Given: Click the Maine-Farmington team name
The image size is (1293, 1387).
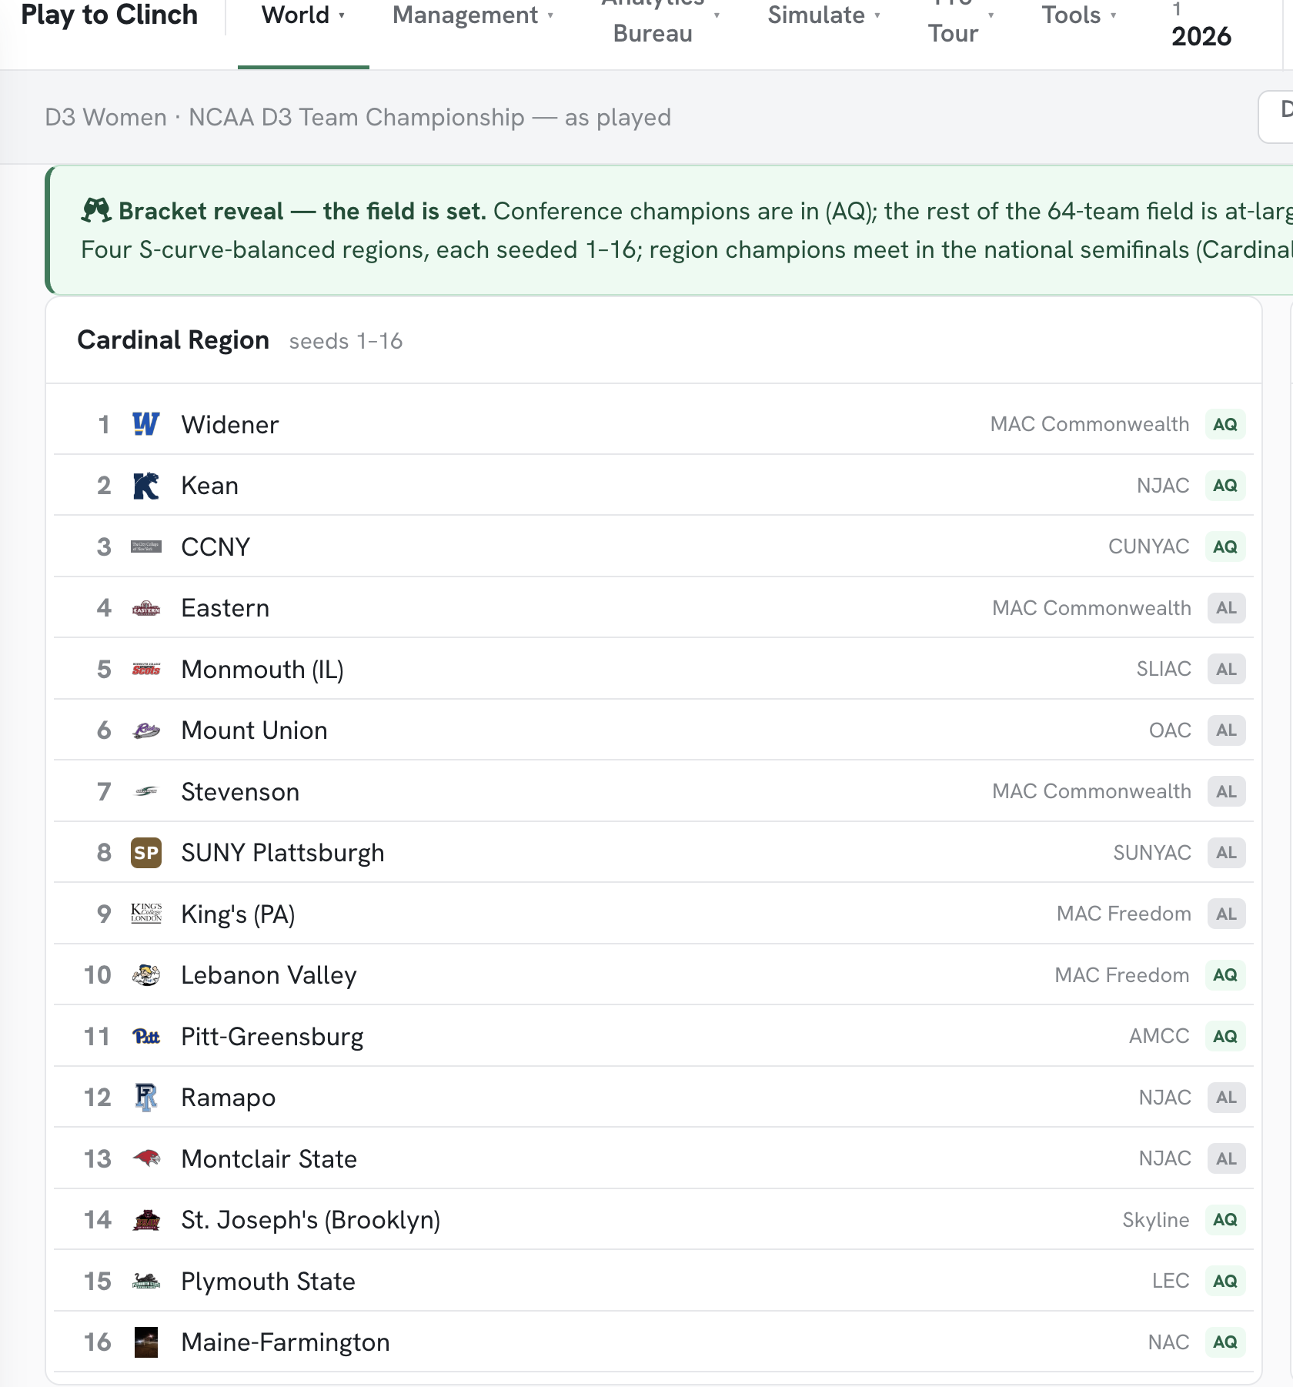Looking at the screenshot, I should point(286,1342).
